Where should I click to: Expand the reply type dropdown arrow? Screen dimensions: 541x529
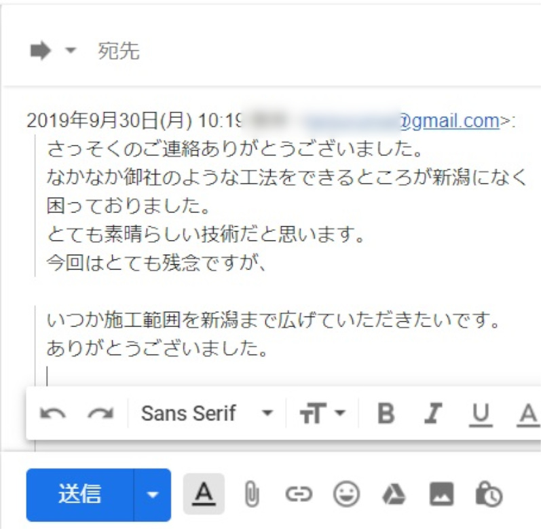point(71,50)
